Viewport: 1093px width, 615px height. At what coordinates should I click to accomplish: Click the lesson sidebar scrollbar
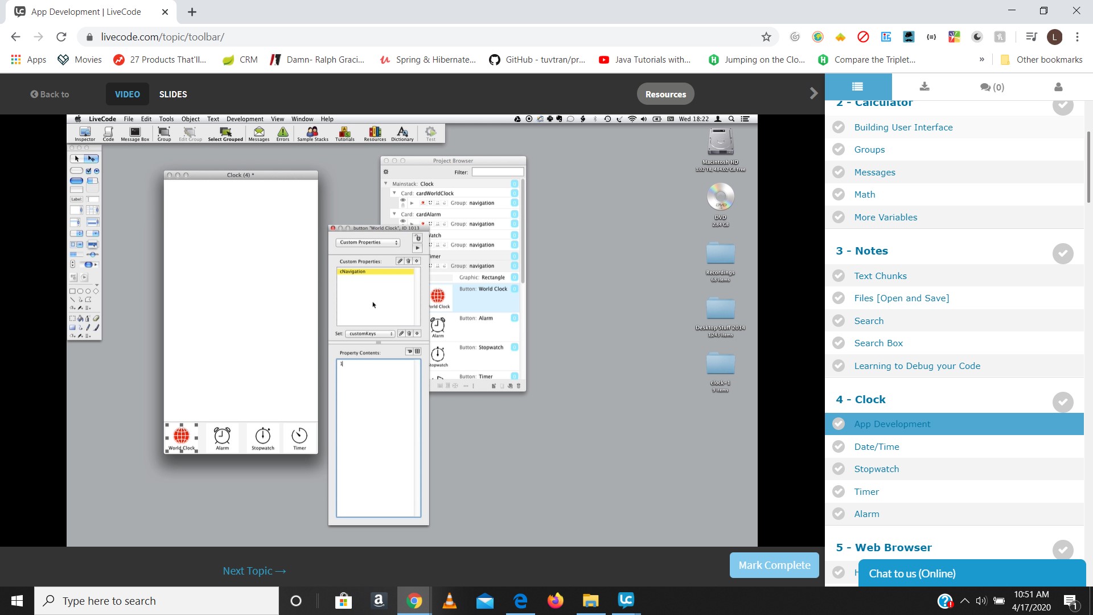coord(1088,167)
